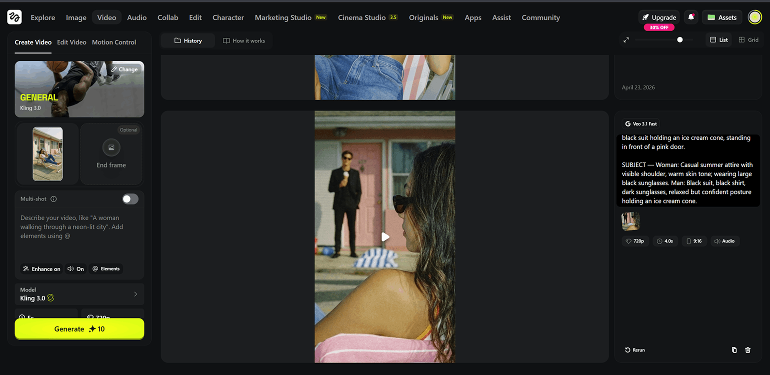770x375 pixels.
Task: Open the Cinema Studio menu
Action: 367,17
